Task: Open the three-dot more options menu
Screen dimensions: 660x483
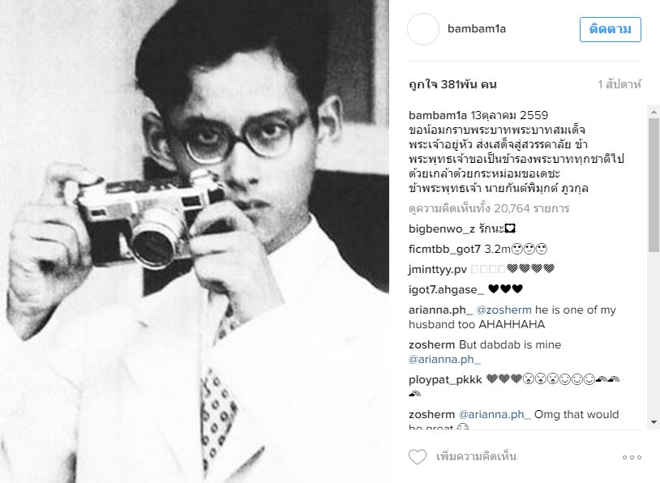Action: point(632,457)
